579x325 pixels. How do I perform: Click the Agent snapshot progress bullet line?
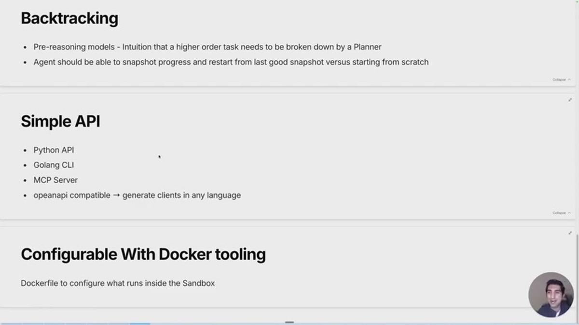click(231, 62)
